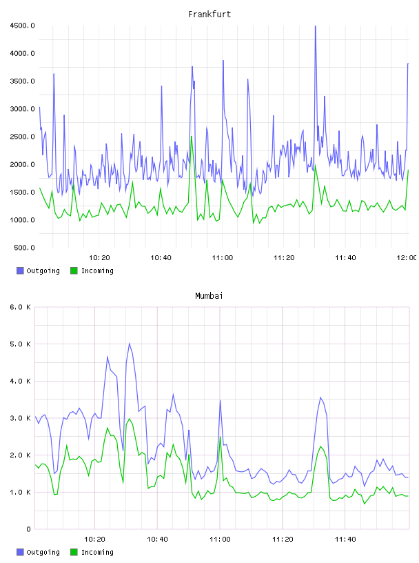Click the Outgoing label under Frankfurt chart

43,270
